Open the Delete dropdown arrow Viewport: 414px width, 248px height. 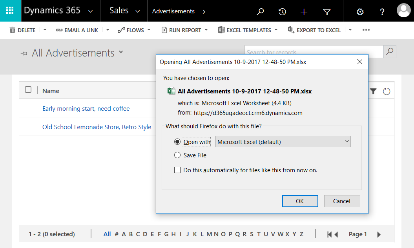(x=45, y=30)
